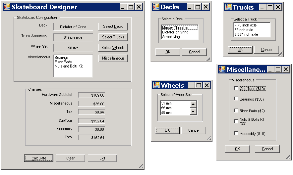293x175 pixels.
Task: Cancel the Miscellaneous dialog
Action: [x=267, y=149]
